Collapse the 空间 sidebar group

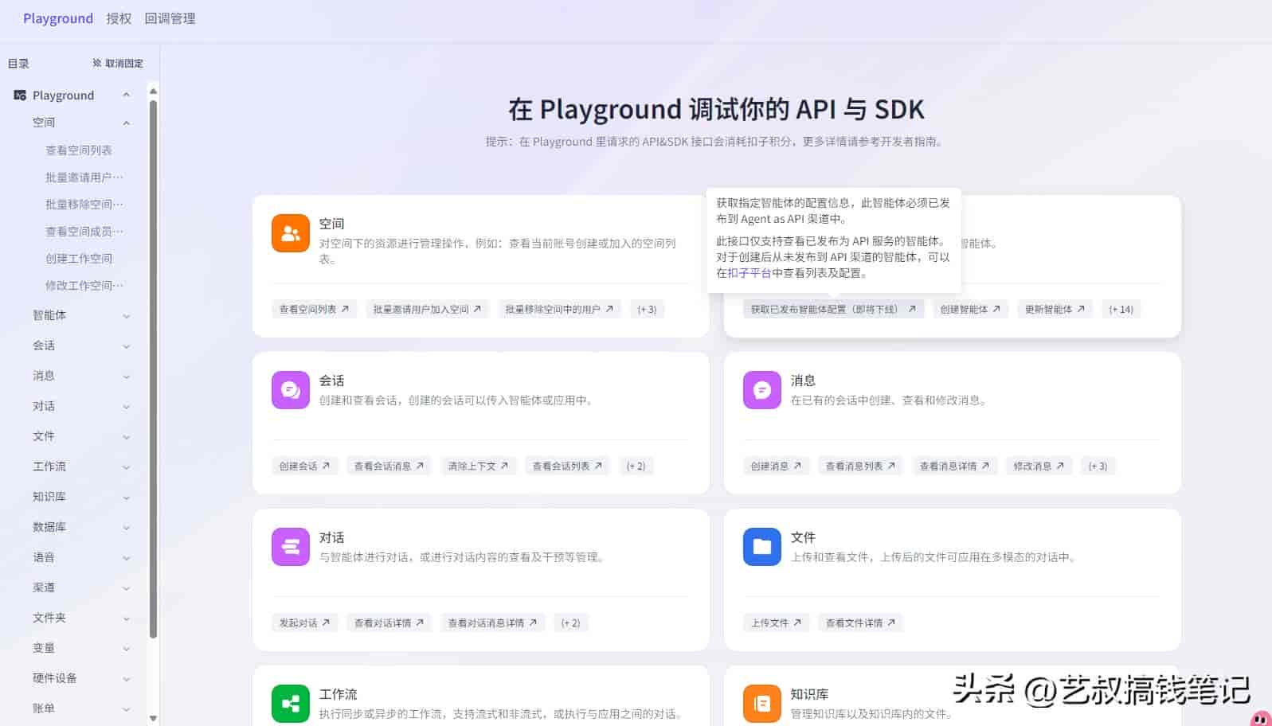coord(126,123)
